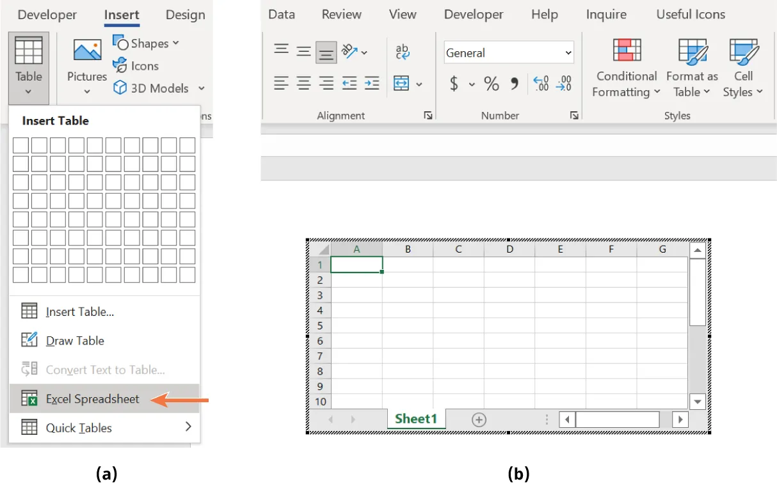Toggle center text alignment
Viewport: 777px width, 486px height.
point(303,83)
